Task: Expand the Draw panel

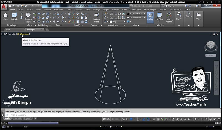Action: click(x=59, y=25)
